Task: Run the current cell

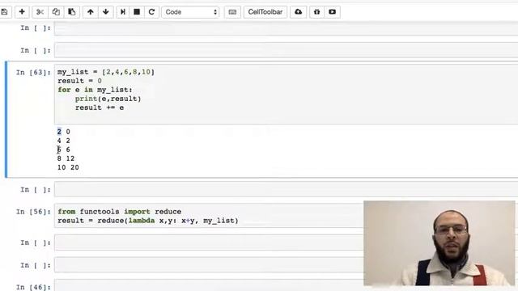Action: click(x=122, y=12)
